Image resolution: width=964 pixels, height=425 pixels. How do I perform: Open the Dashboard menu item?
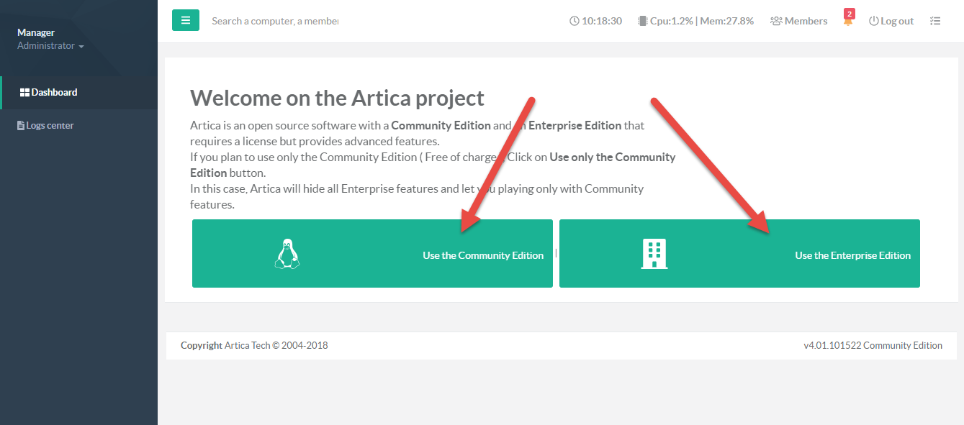coord(54,93)
